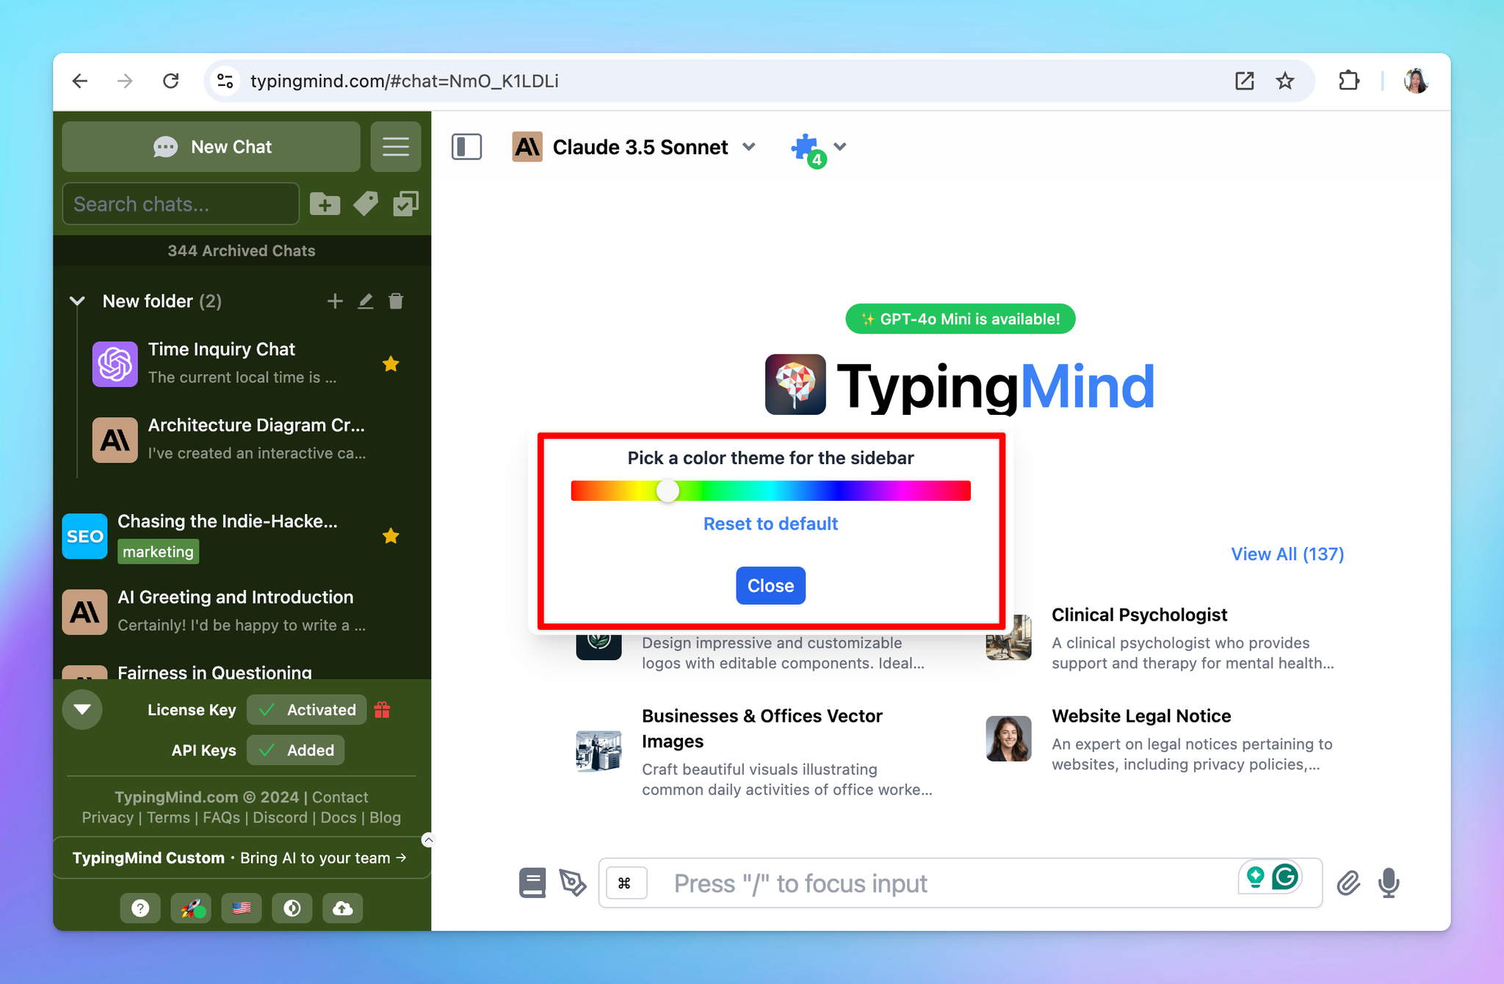Start a New Chat
Image resolution: width=1504 pixels, height=984 pixels.
click(211, 147)
